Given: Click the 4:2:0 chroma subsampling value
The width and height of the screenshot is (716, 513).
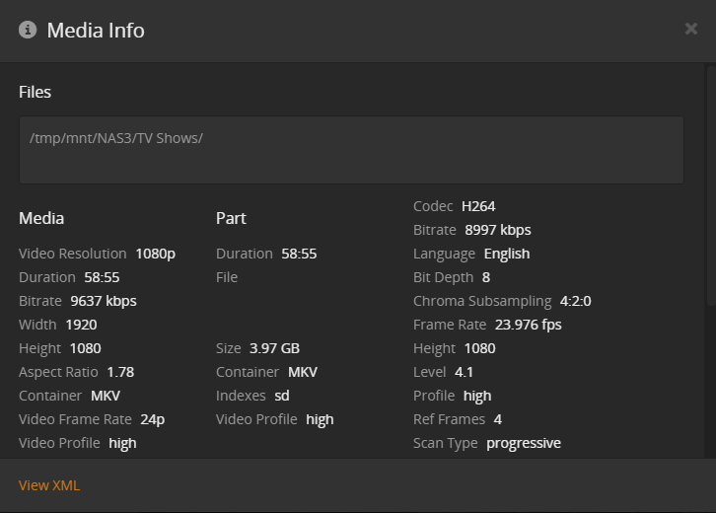Looking at the screenshot, I should point(575,301).
